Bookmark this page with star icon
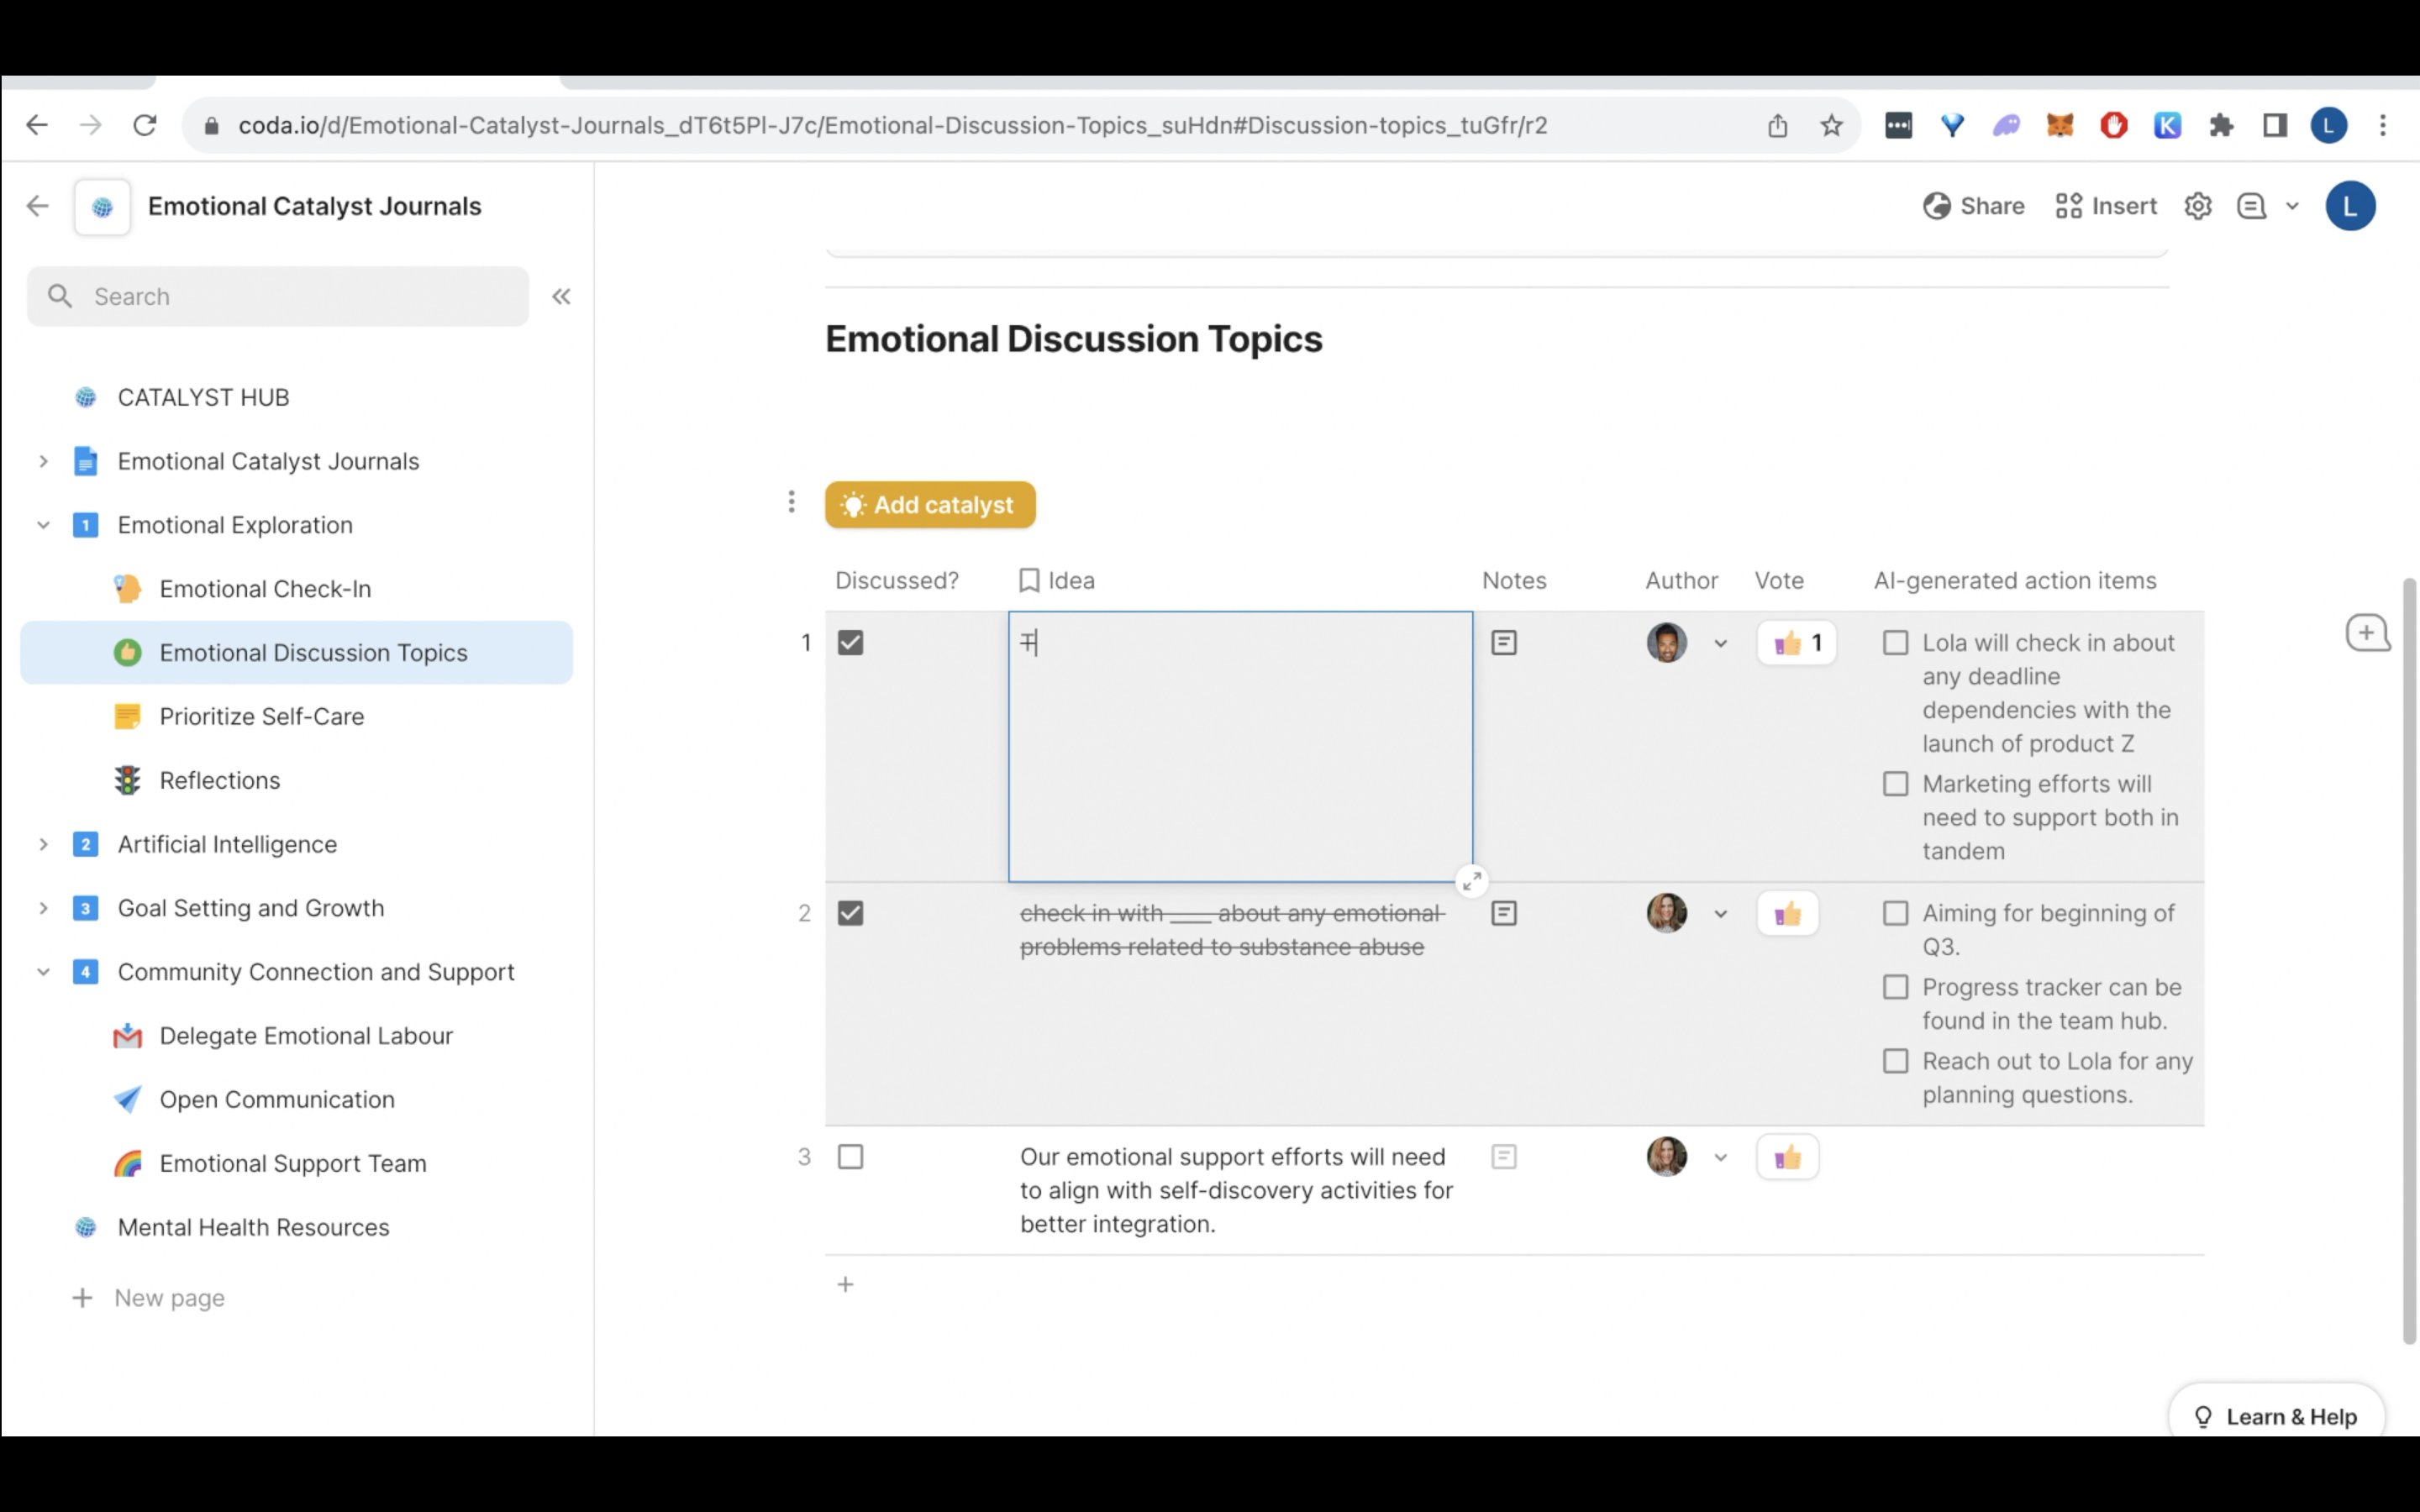The height and width of the screenshot is (1512, 2420). click(x=1830, y=125)
